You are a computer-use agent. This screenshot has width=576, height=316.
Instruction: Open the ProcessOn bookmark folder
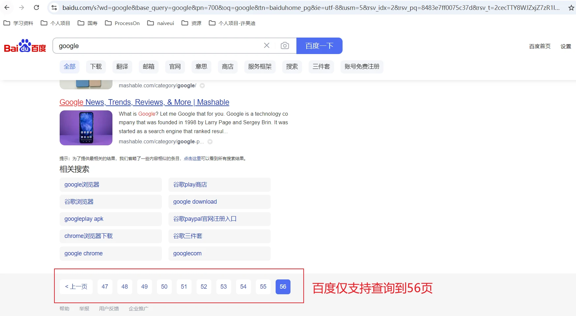(x=122, y=23)
